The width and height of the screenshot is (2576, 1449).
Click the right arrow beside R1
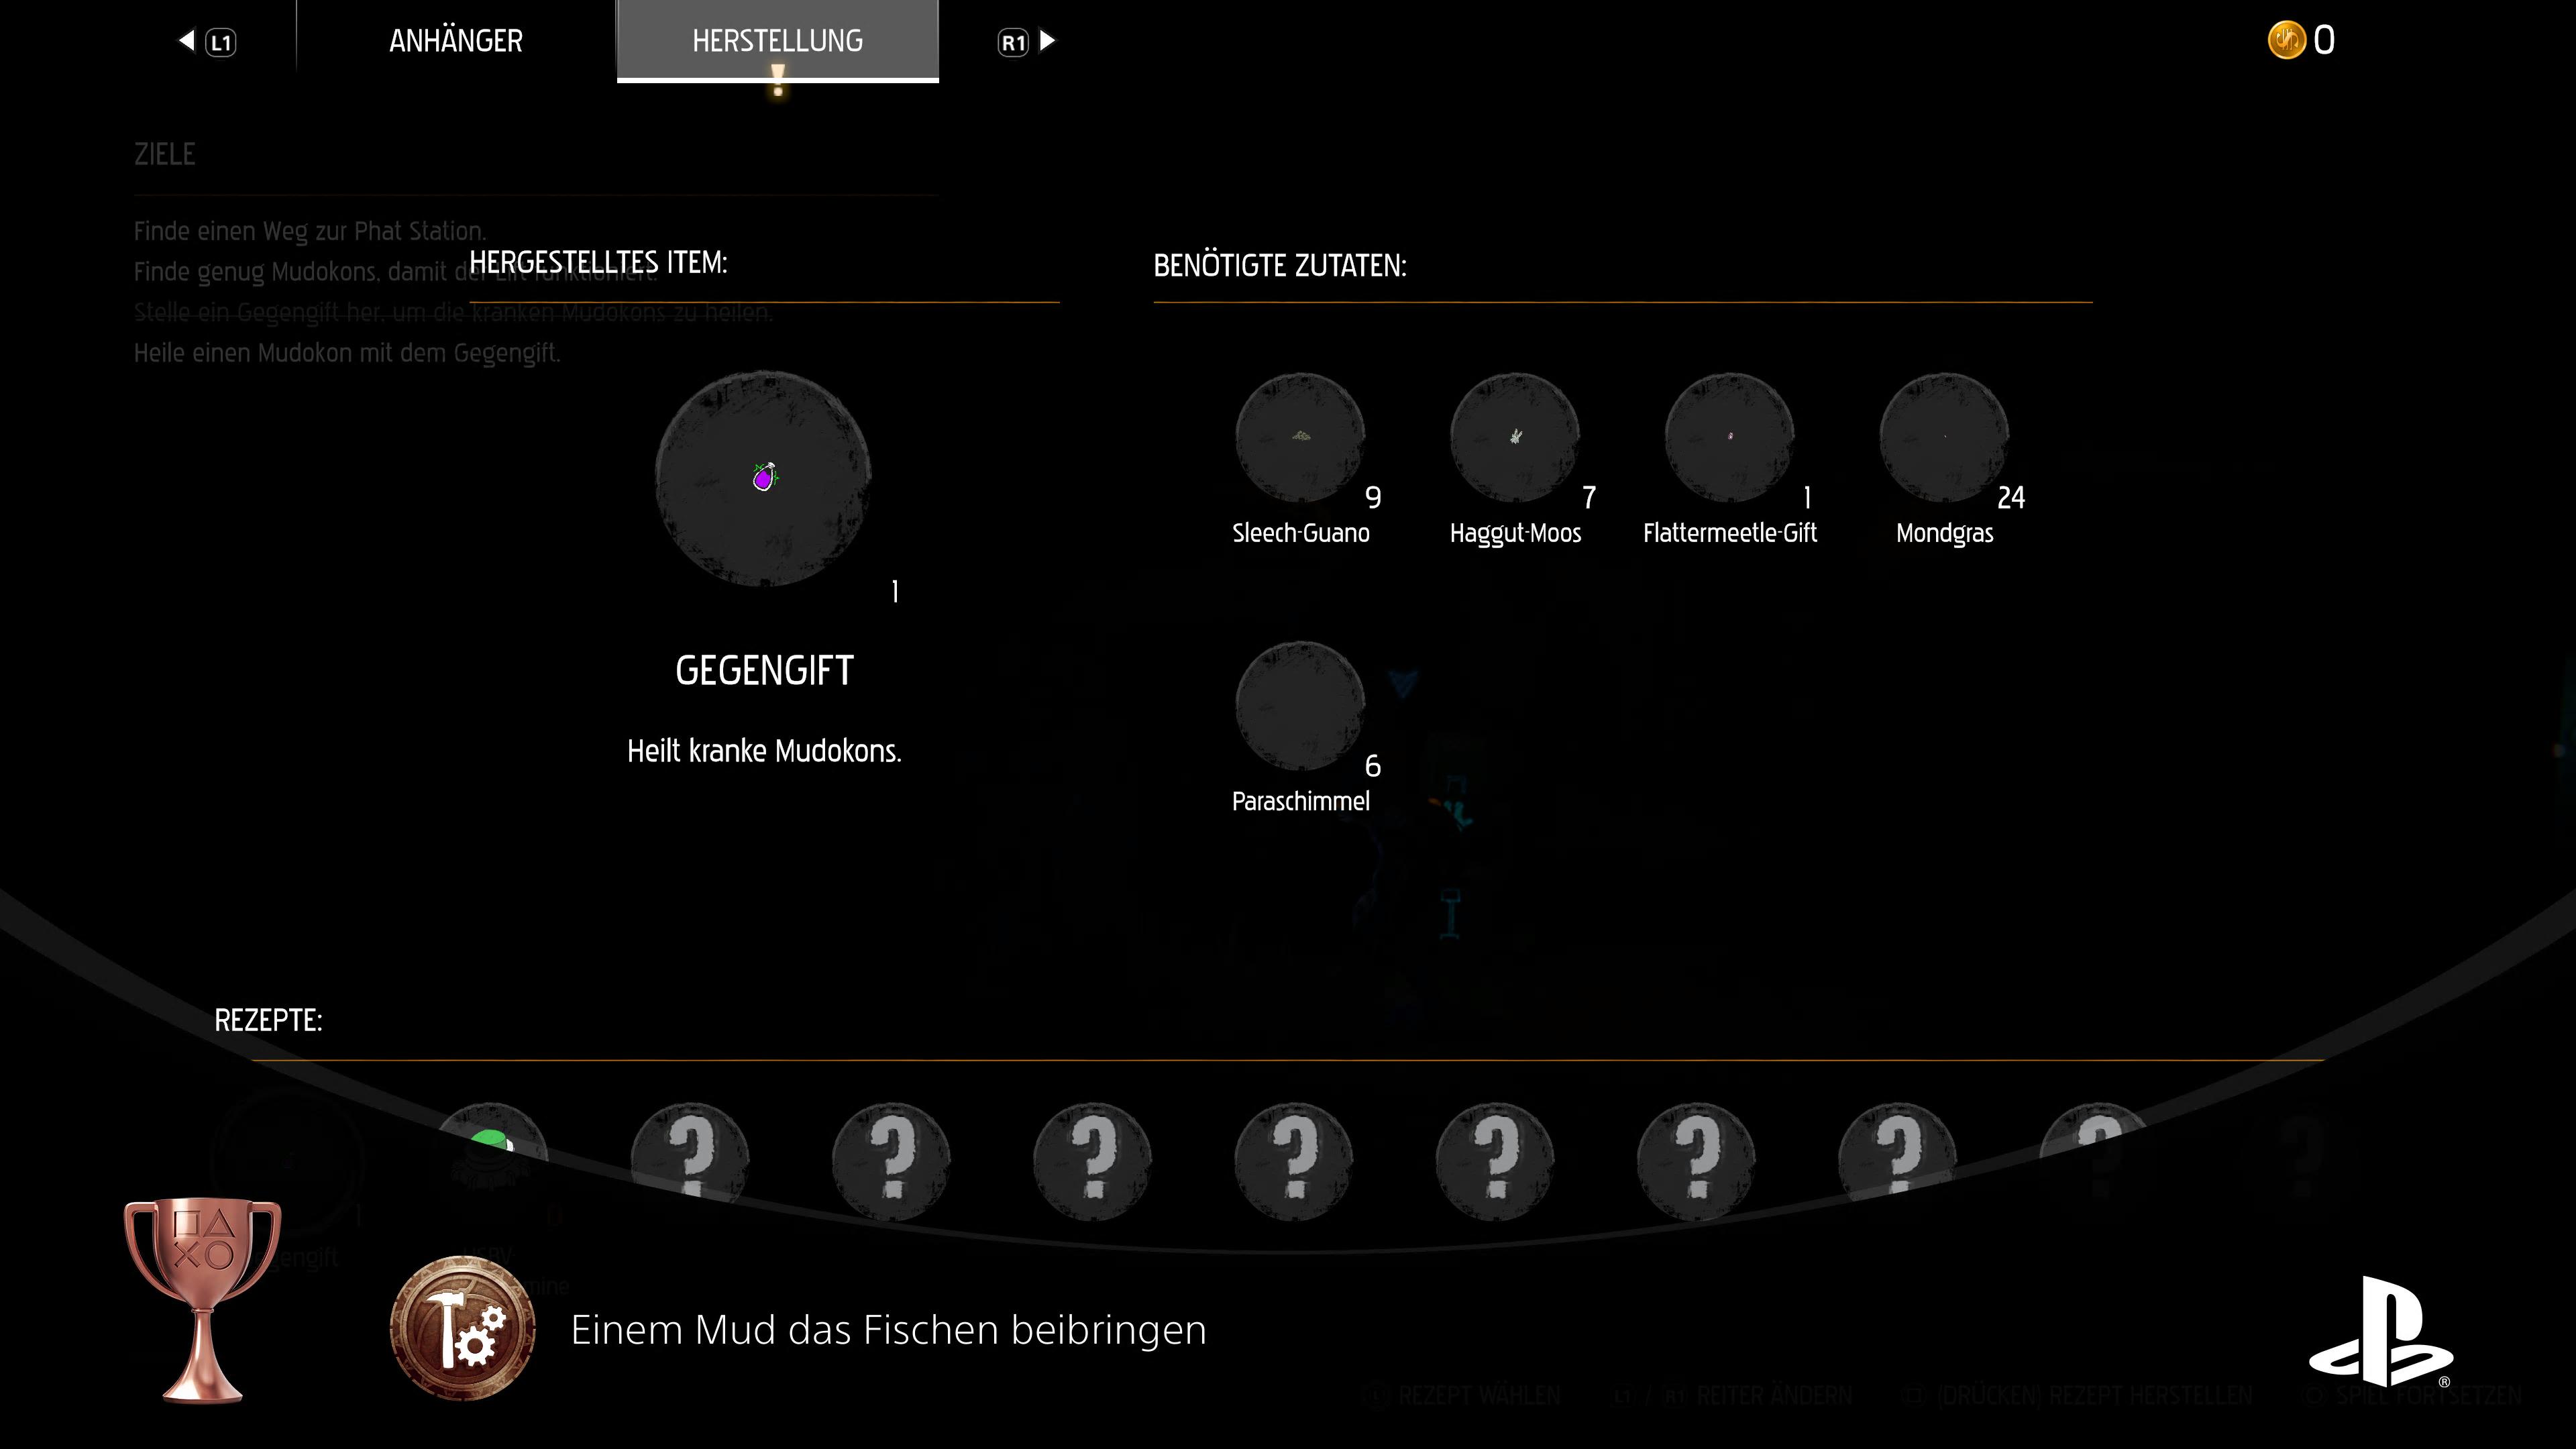pyautogui.click(x=1047, y=41)
